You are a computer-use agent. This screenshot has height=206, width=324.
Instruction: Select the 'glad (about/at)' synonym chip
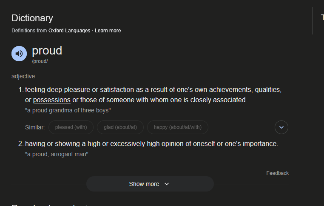pyautogui.click(x=120, y=127)
